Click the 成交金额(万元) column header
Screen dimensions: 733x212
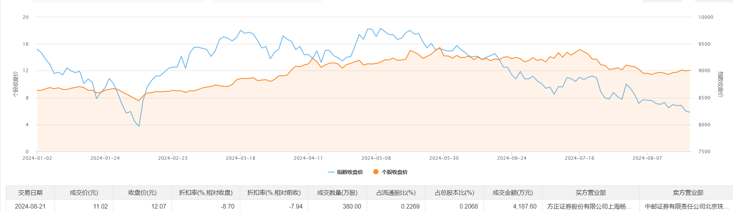[x=513, y=193]
